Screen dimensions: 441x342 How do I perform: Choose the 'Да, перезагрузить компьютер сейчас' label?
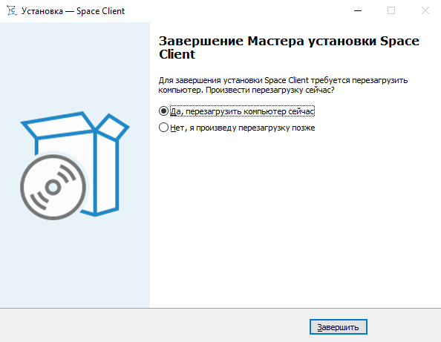242,111
